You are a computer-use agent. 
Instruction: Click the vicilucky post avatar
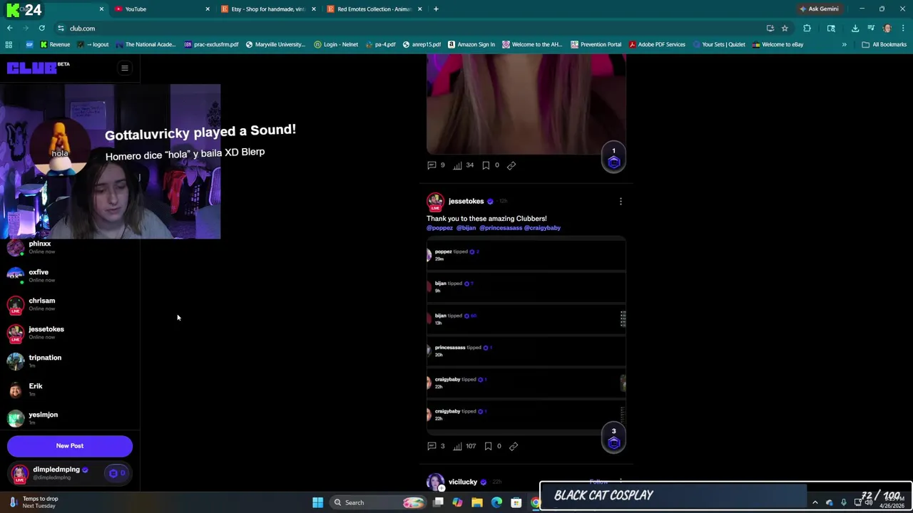coord(435,482)
